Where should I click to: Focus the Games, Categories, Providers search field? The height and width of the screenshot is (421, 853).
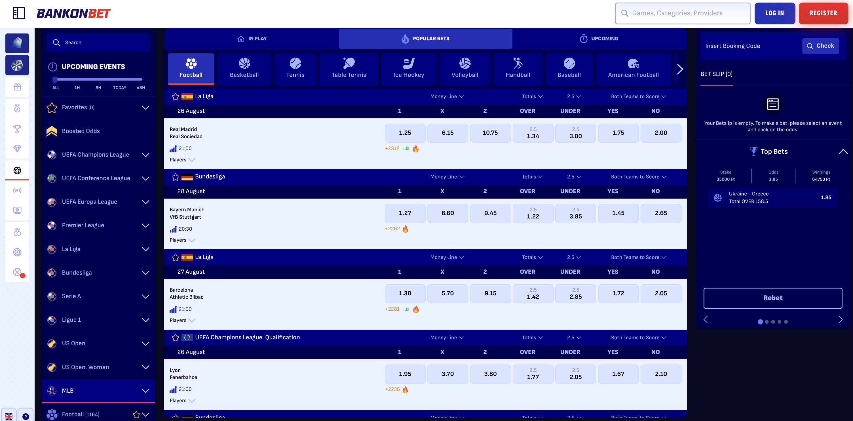tap(683, 13)
